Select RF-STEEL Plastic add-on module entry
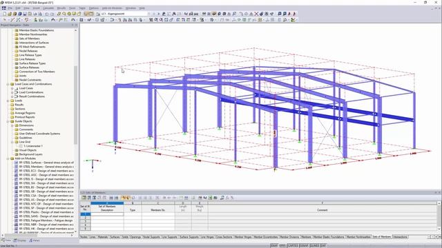This screenshot has width=442, height=248. coord(46,212)
